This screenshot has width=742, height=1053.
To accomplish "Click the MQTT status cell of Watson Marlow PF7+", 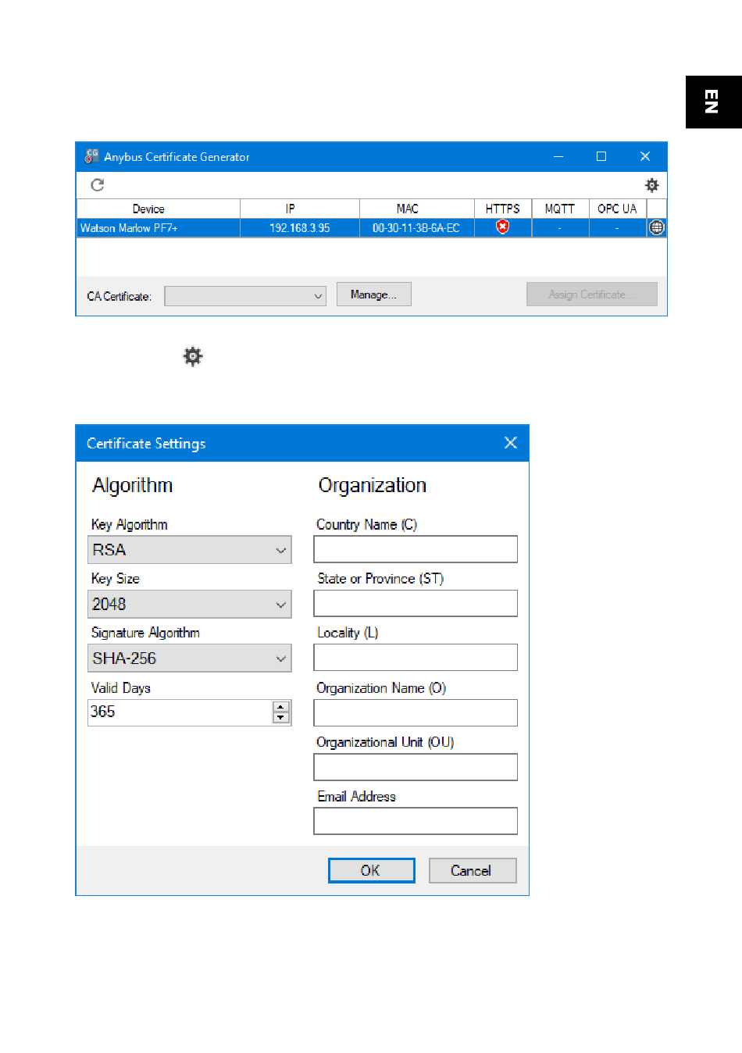I will (x=560, y=228).
